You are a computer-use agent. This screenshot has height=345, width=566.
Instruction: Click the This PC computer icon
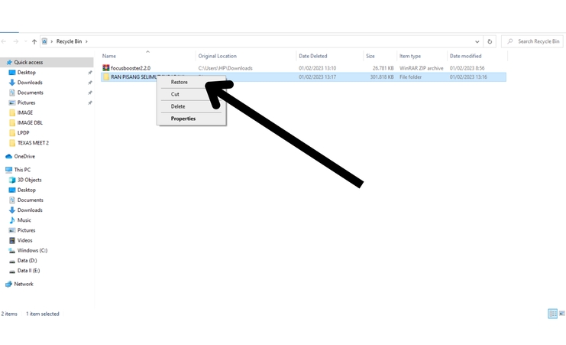[8, 170]
